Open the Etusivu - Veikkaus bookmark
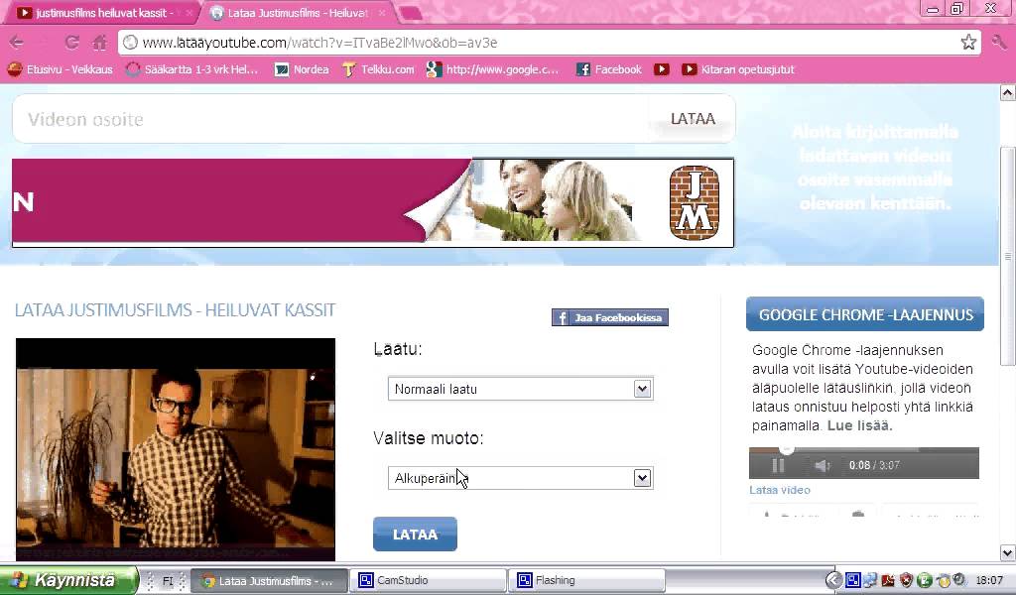This screenshot has width=1016, height=595. coord(61,69)
